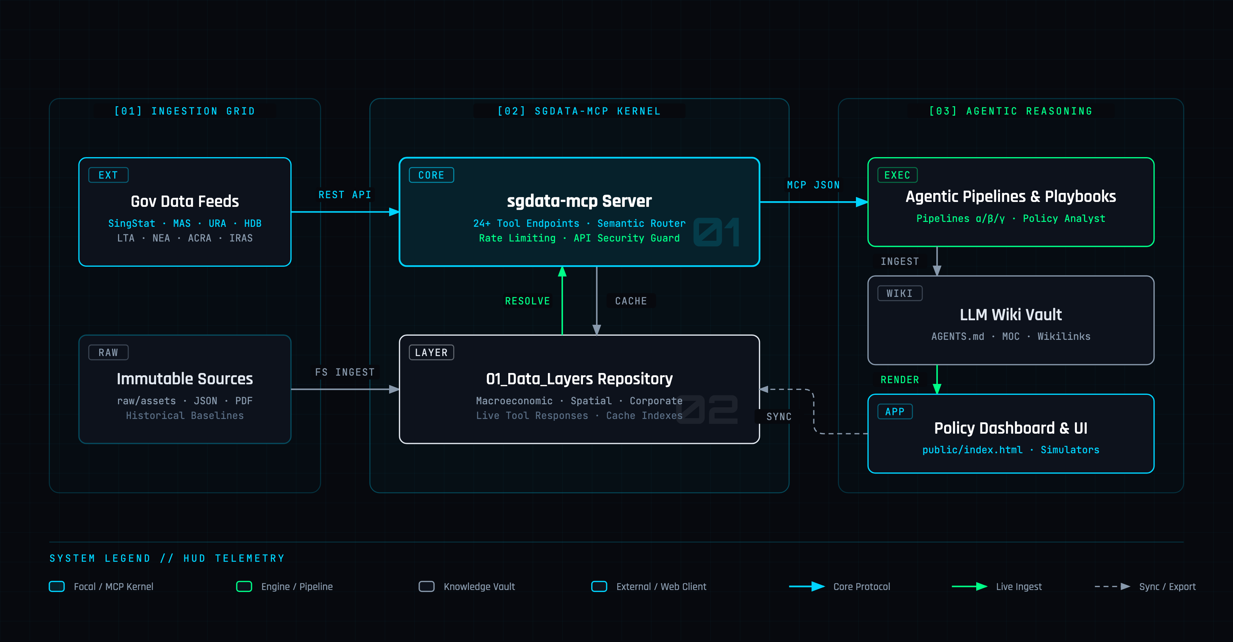Click the LAYER tag badge
Viewport: 1233px width, 642px height.
[x=431, y=353]
